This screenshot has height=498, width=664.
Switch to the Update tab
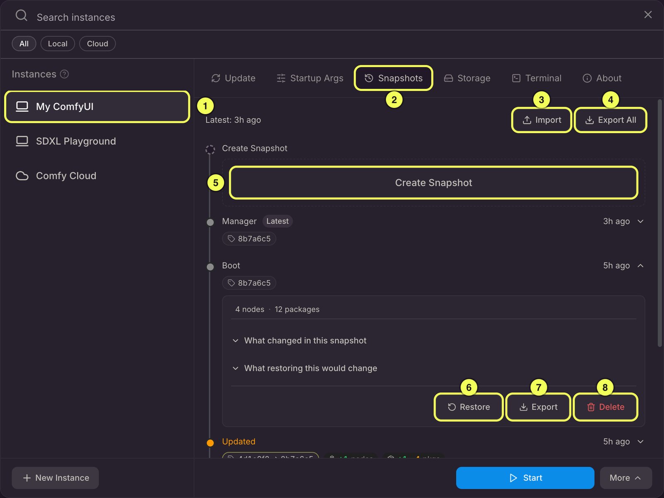pos(233,78)
